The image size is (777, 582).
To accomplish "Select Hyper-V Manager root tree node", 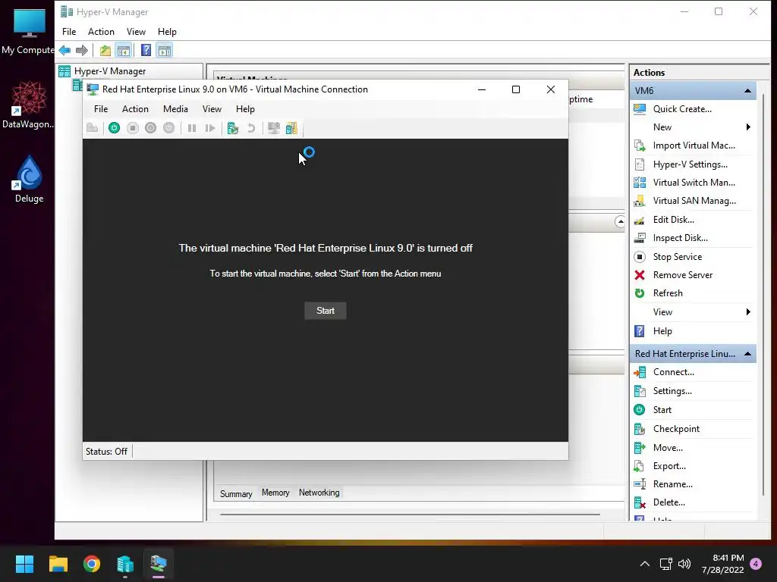I will (109, 71).
